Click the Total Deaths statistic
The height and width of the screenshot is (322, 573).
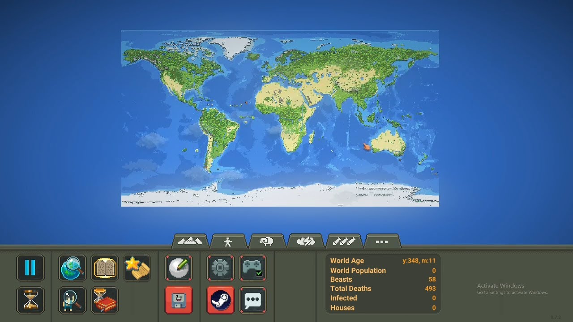383,288
